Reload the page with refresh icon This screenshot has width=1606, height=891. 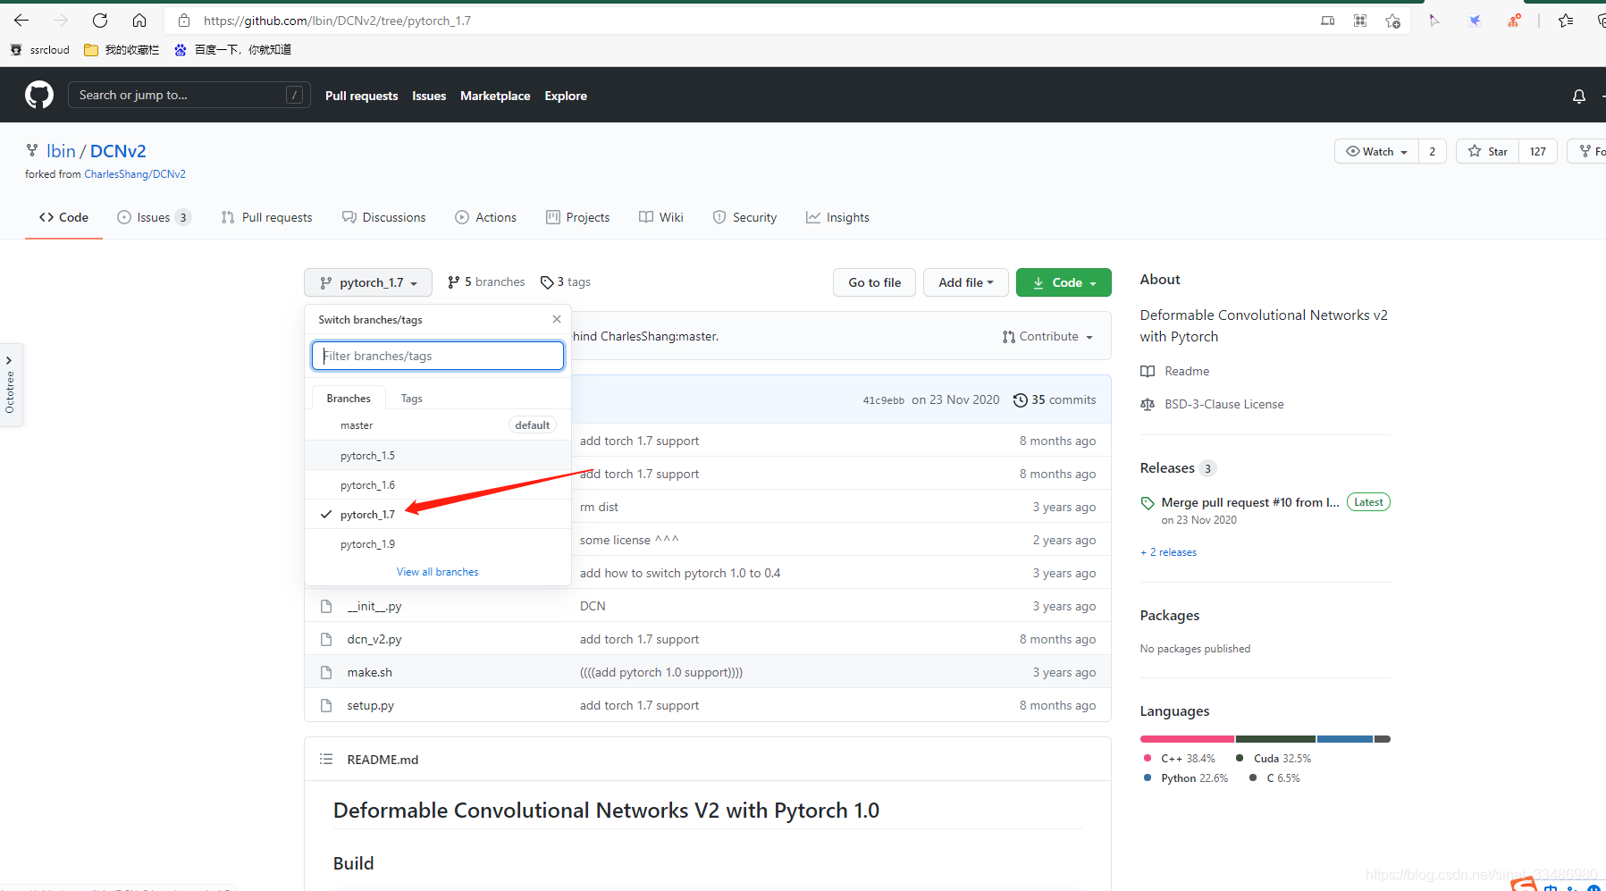pos(100,21)
